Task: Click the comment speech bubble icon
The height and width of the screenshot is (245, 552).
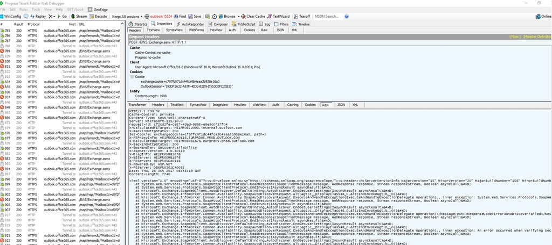Action: click(x=26, y=17)
